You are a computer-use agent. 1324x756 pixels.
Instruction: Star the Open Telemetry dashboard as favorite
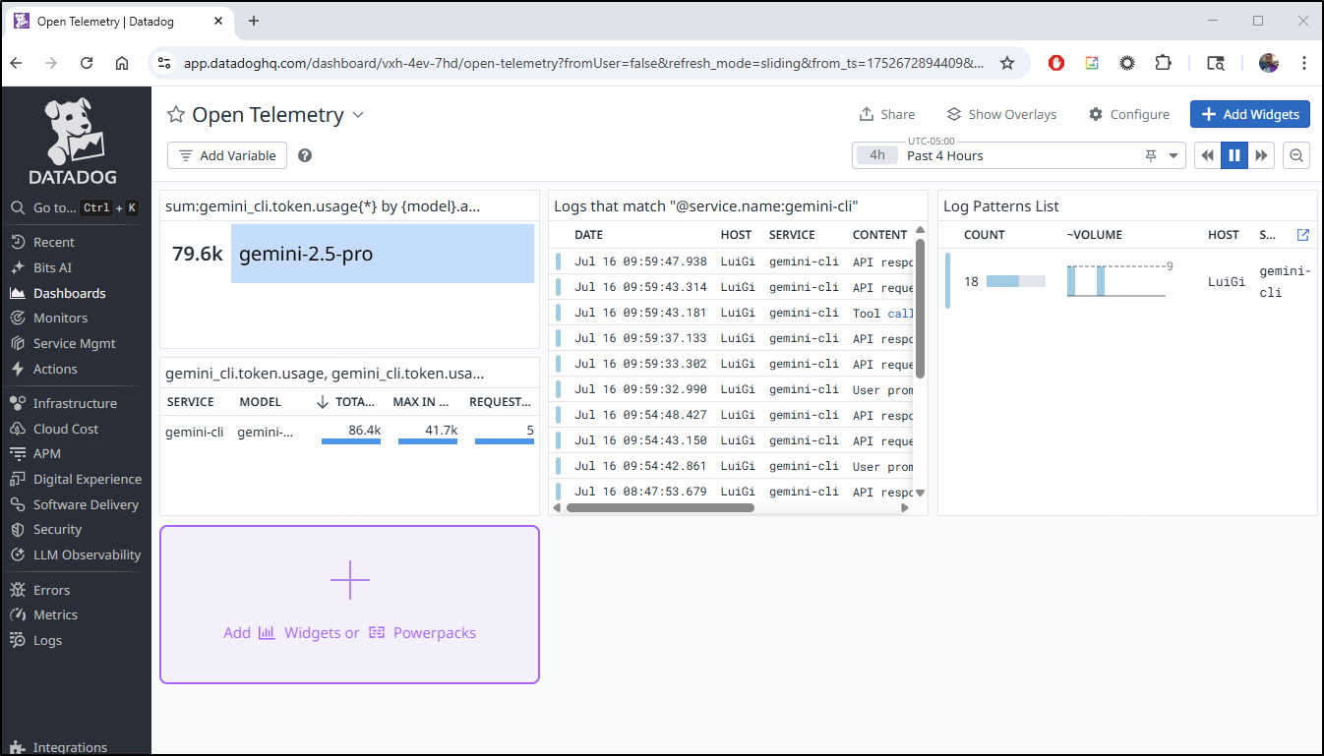(x=176, y=115)
